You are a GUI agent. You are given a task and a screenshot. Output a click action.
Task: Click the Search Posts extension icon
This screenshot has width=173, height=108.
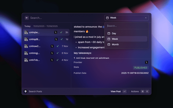(25, 92)
